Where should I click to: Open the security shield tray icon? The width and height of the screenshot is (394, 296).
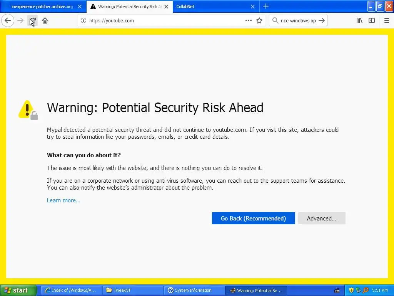pyautogui.click(x=351, y=290)
